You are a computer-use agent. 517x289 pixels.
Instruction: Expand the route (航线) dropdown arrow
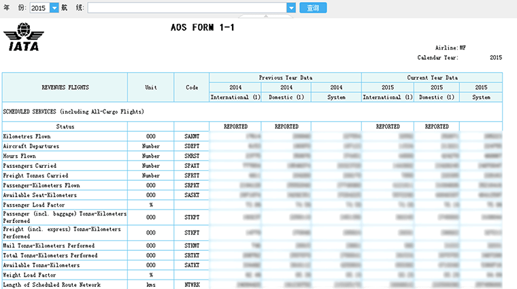click(291, 8)
